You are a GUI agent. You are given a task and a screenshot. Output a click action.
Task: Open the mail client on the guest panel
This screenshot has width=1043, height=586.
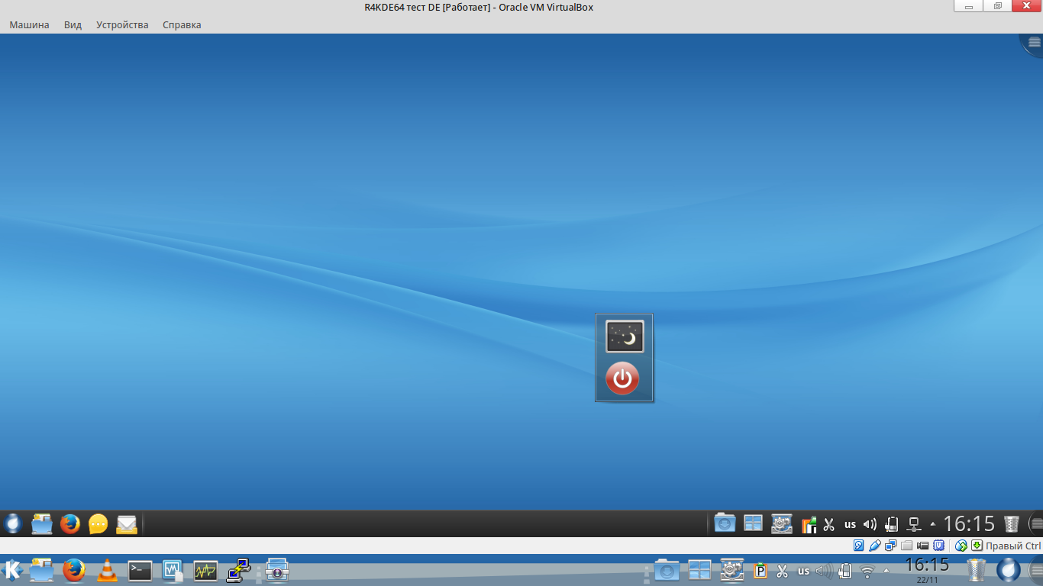(x=126, y=524)
